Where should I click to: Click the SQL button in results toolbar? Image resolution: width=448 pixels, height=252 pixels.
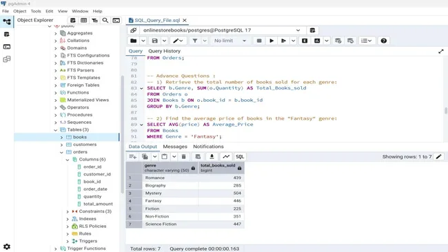coord(240,156)
